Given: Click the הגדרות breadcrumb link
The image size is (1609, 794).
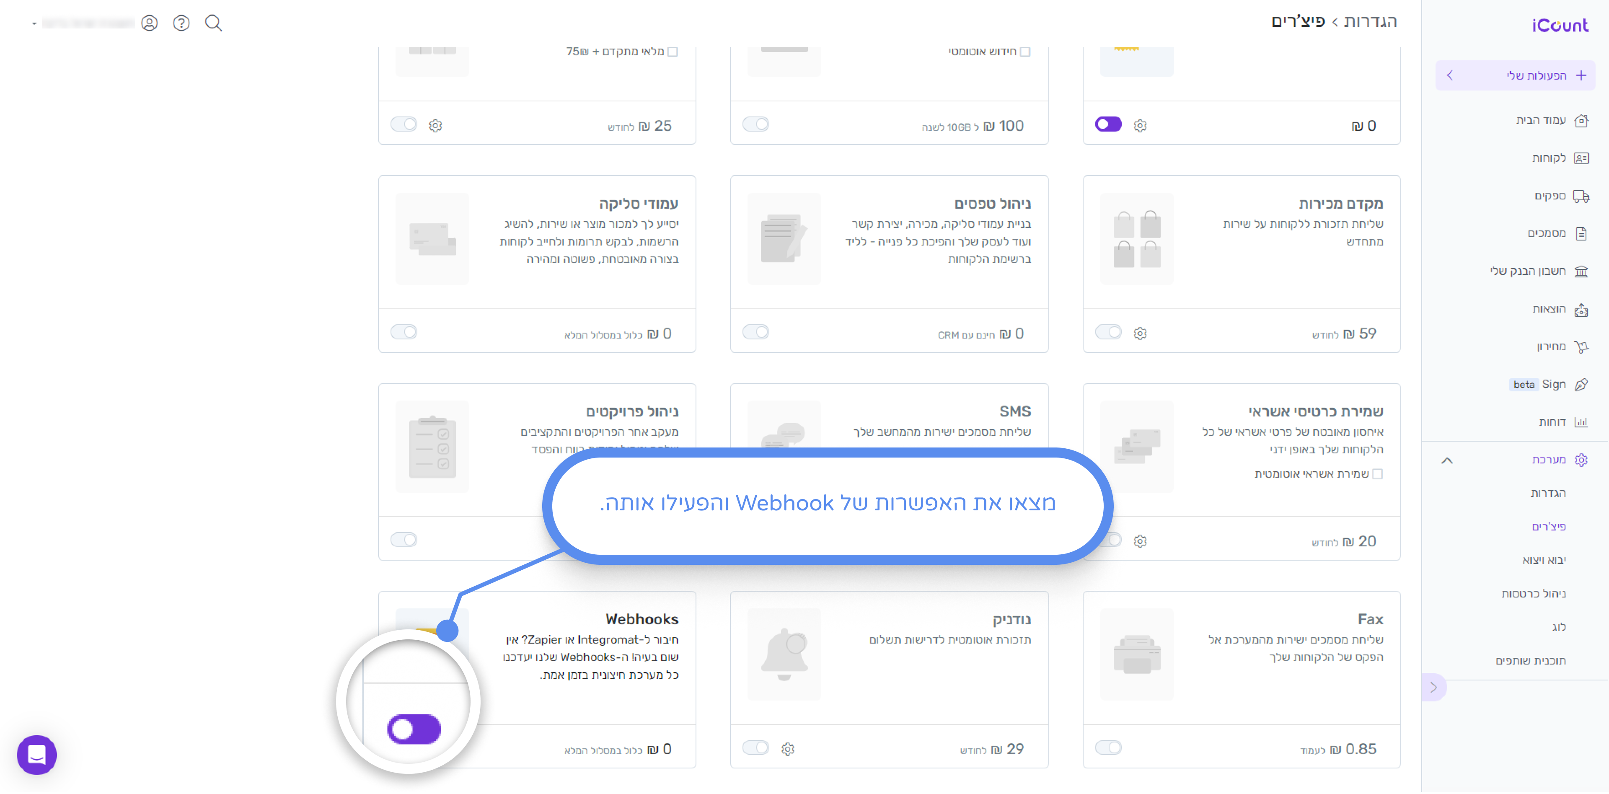Looking at the screenshot, I should tap(1371, 21).
